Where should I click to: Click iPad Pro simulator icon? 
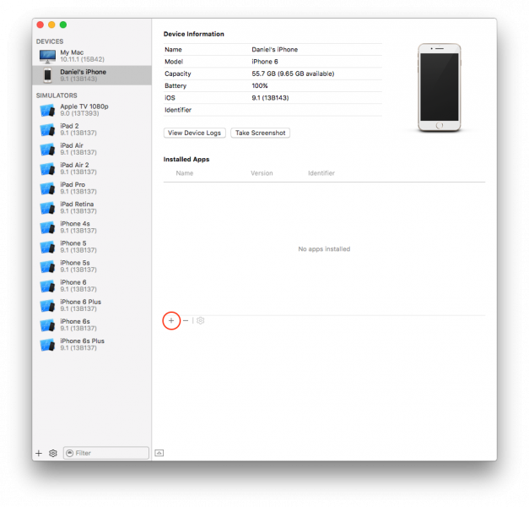[47, 188]
